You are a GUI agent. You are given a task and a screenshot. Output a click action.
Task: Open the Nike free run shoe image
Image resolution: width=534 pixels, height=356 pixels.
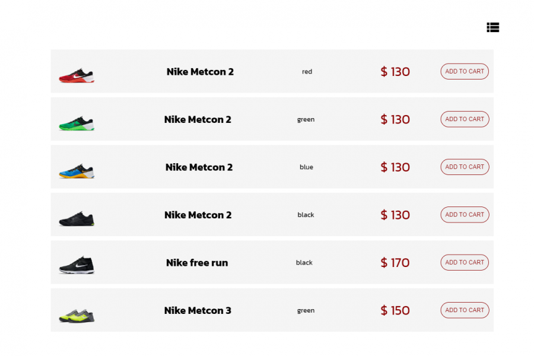coord(77,265)
